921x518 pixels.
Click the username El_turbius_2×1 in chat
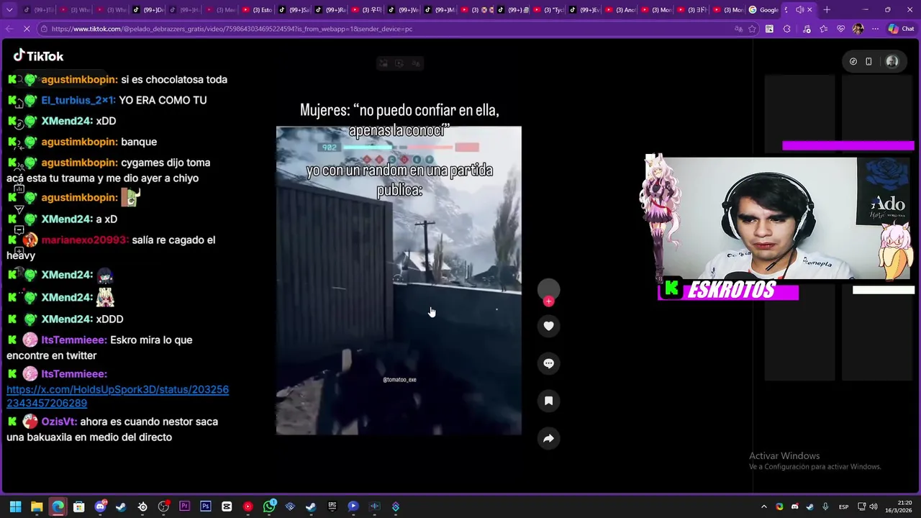[x=77, y=100]
